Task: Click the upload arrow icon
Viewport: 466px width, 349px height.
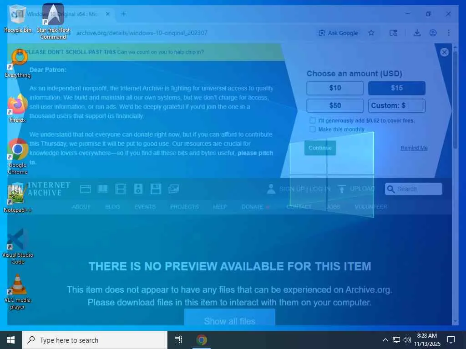Action: coord(342,189)
